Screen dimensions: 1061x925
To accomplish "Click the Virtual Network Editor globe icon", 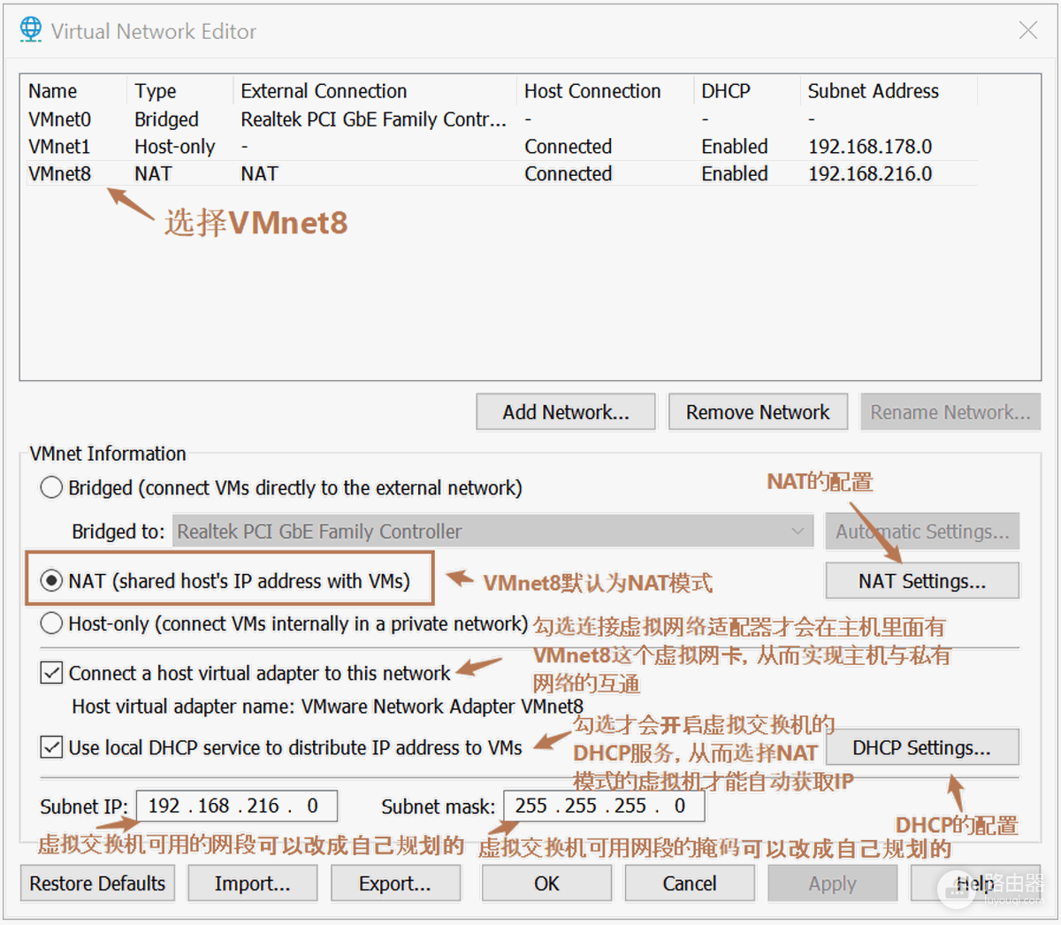I will pos(30,30).
